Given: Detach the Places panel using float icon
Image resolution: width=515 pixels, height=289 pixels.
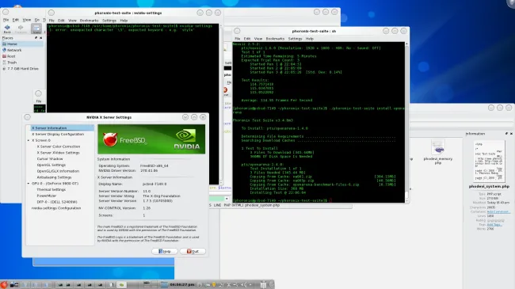Looking at the screenshot, I should pyautogui.click(x=36, y=38).
